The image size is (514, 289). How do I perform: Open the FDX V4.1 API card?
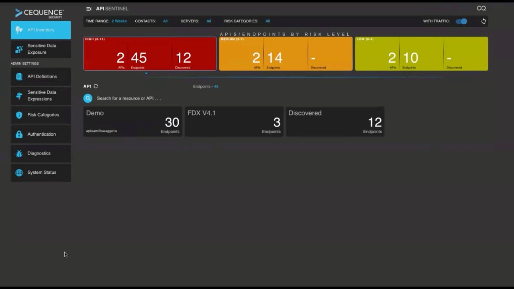coord(234,122)
